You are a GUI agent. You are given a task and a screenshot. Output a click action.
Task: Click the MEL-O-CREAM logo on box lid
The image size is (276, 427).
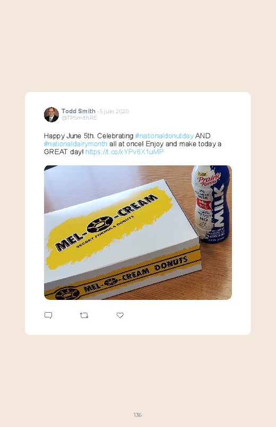107,223
